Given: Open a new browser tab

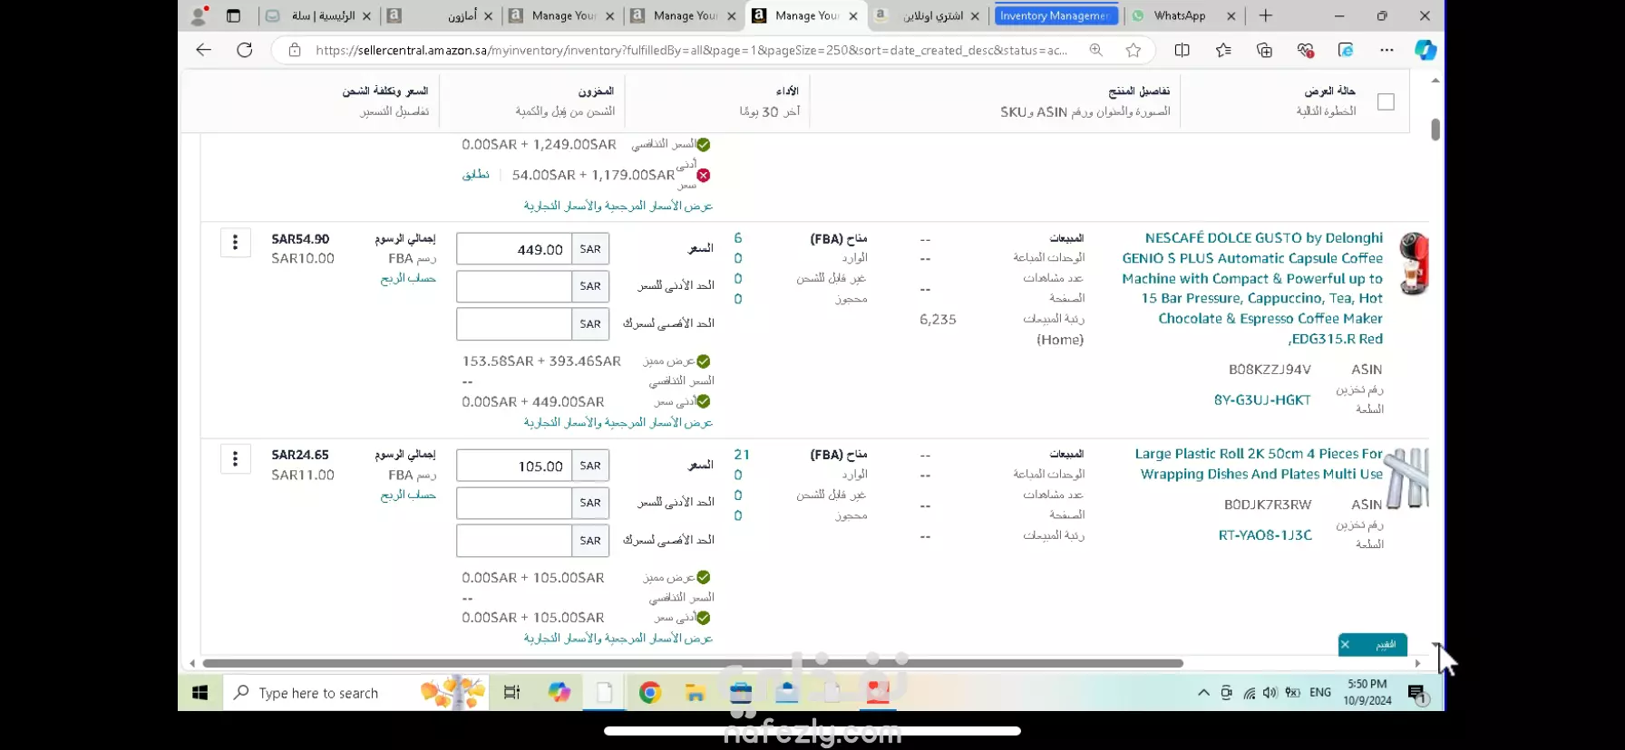Looking at the screenshot, I should tap(1266, 15).
